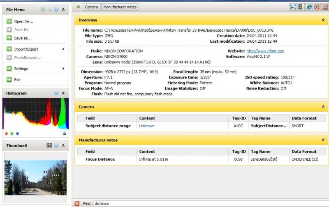Collapse the Manufacturer notes section

(323, 140)
